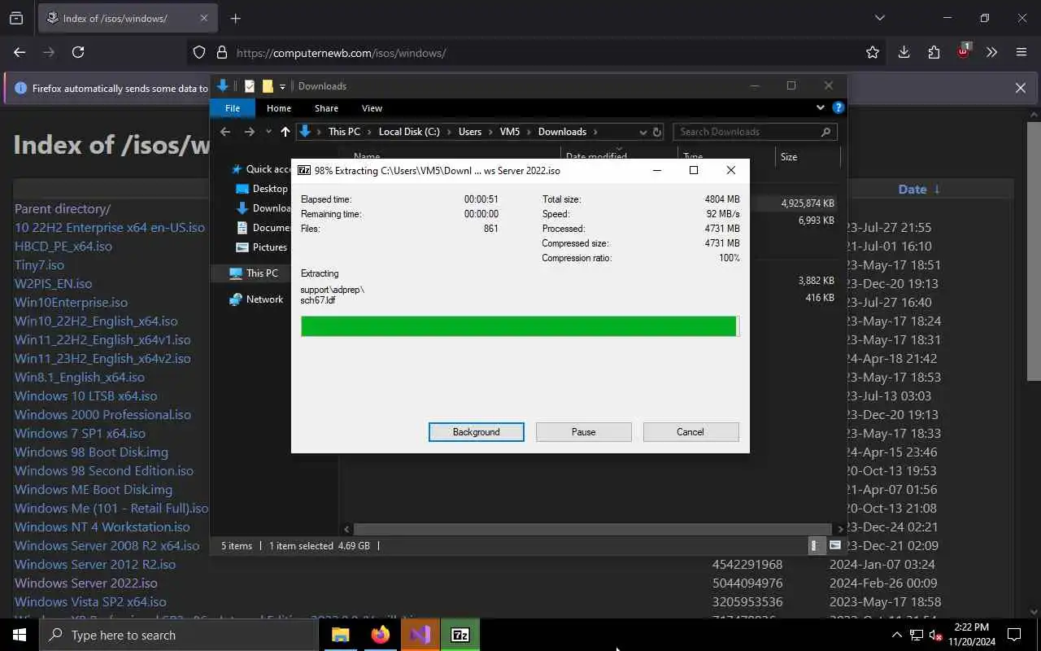
Task: Click the Search Downloads field
Action: [755, 132]
